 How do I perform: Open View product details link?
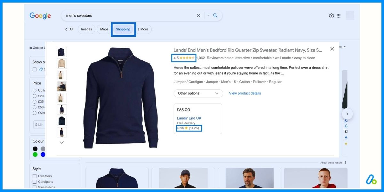tap(245, 93)
